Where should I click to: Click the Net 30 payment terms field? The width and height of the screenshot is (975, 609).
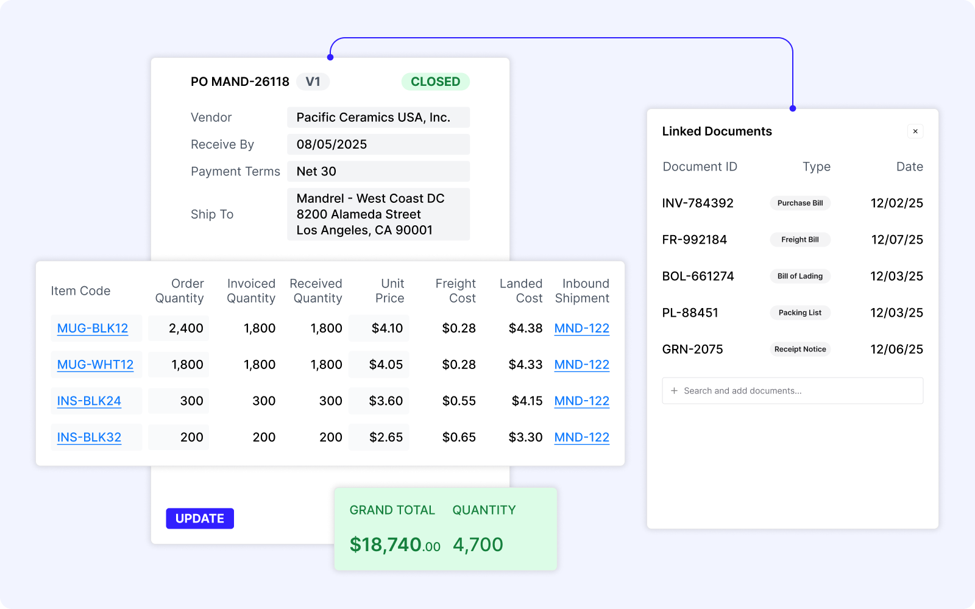pos(378,171)
